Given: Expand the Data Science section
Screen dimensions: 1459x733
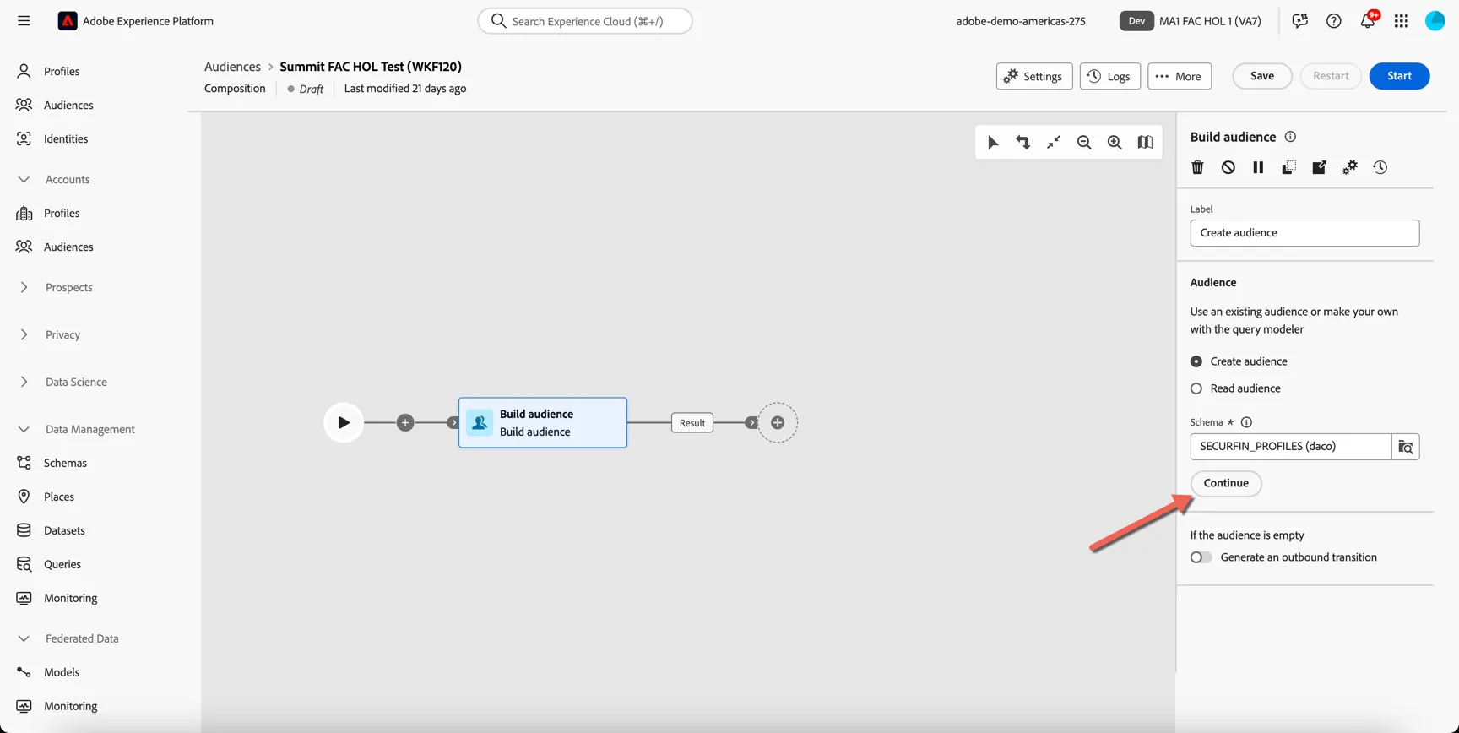Looking at the screenshot, I should (x=24, y=382).
